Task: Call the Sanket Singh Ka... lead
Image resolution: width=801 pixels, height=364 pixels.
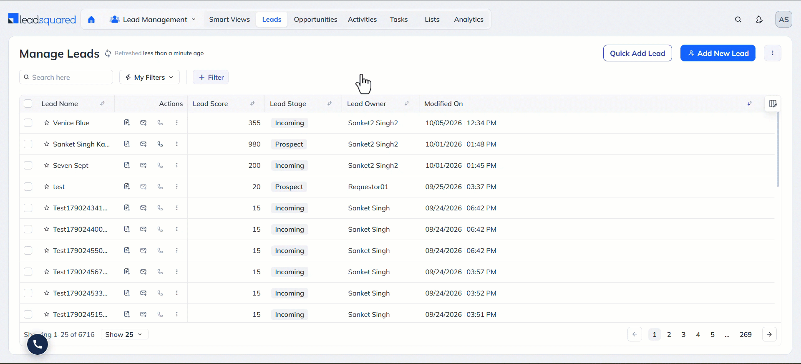Action: pos(160,144)
